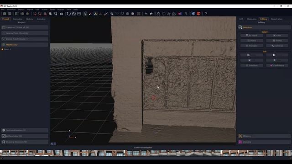Screen dimensions: 292x164
Task: Toggle the Confidence option in Edit section
Action: click(x=277, y=66)
